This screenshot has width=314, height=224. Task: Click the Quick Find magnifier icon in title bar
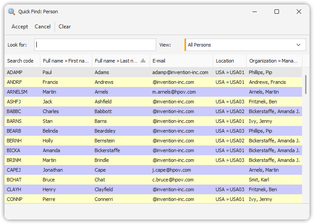click(x=12, y=12)
